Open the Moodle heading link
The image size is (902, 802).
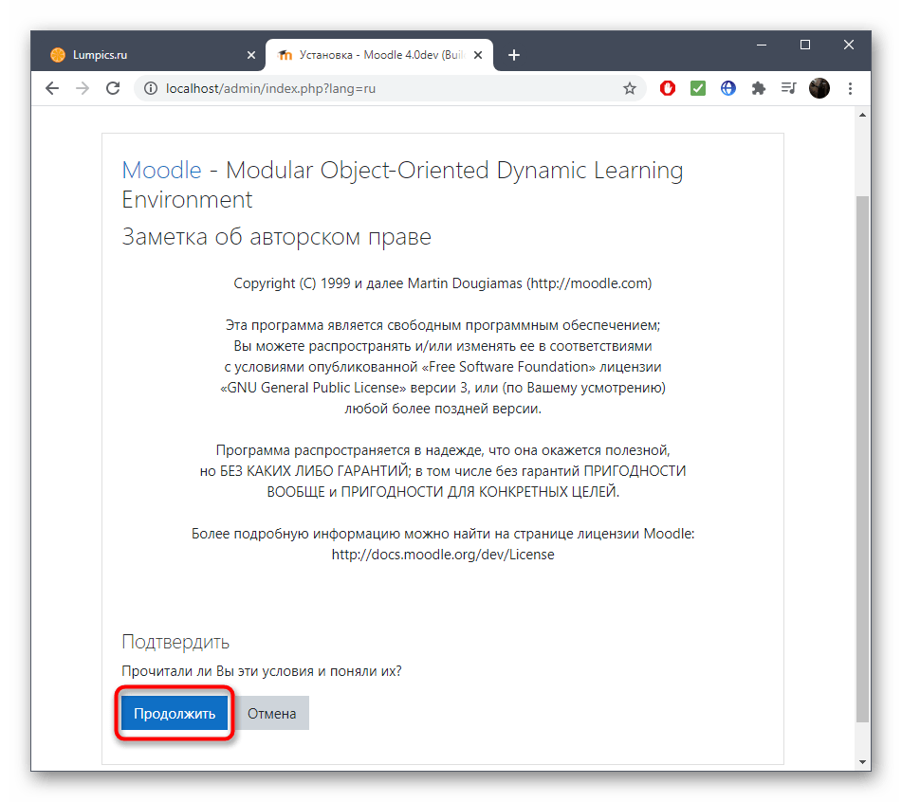point(161,171)
